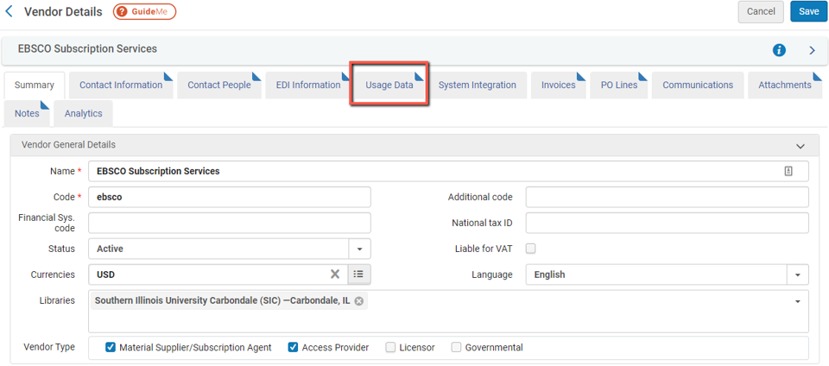Check the Licensor checkbox
This screenshot has width=829, height=366.
click(x=390, y=348)
